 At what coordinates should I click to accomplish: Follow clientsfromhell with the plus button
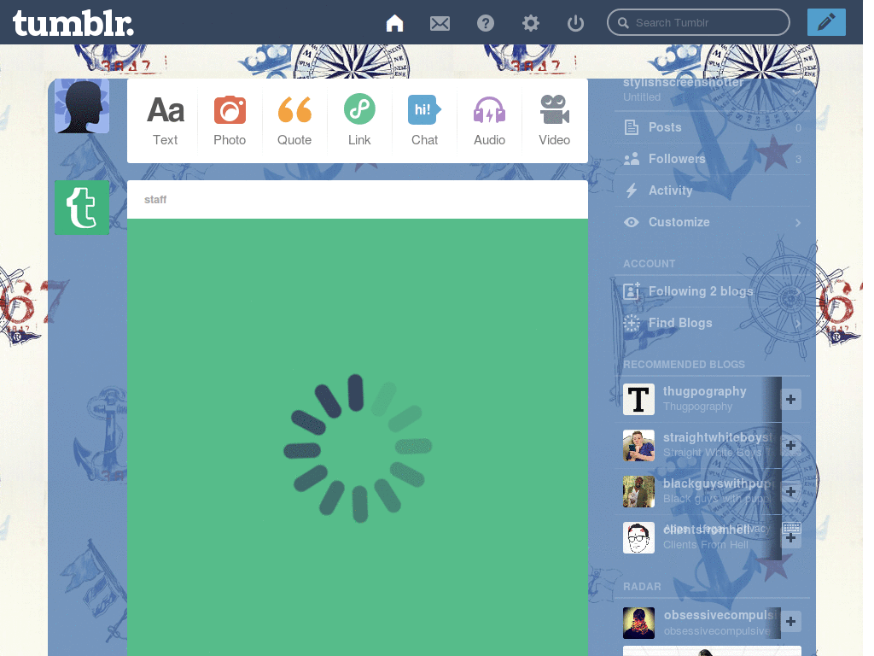pyautogui.click(x=790, y=538)
